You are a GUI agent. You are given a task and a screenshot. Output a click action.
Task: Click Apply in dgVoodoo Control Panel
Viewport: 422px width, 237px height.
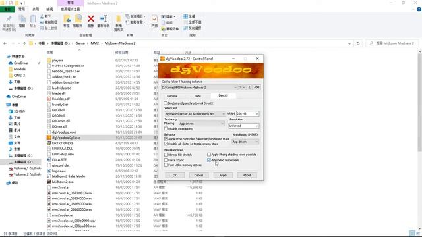click(x=223, y=175)
